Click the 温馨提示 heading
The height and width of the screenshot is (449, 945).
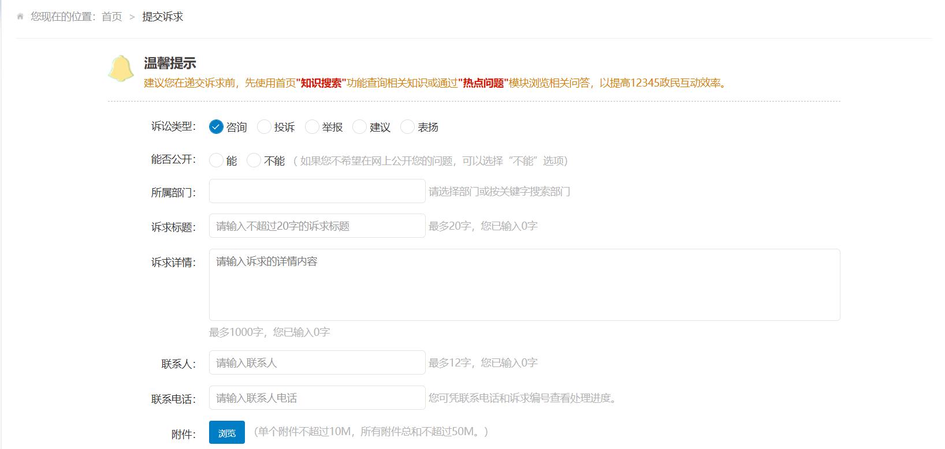[170, 63]
